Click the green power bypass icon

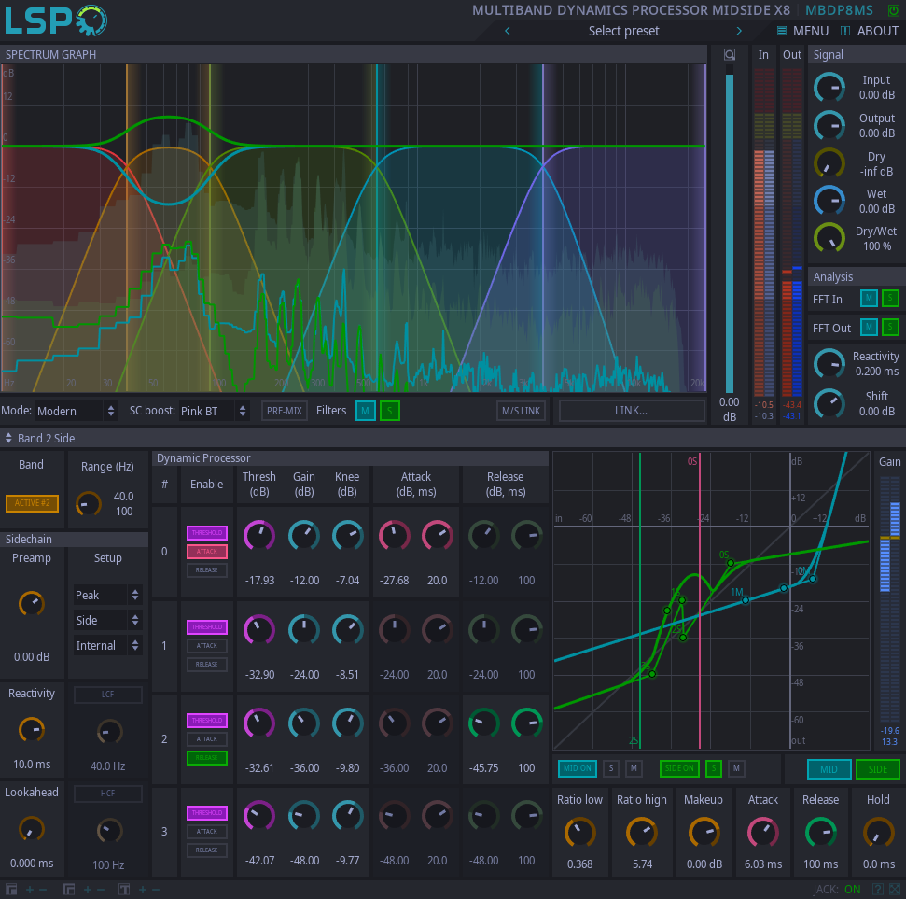click(x=894, y=10)
